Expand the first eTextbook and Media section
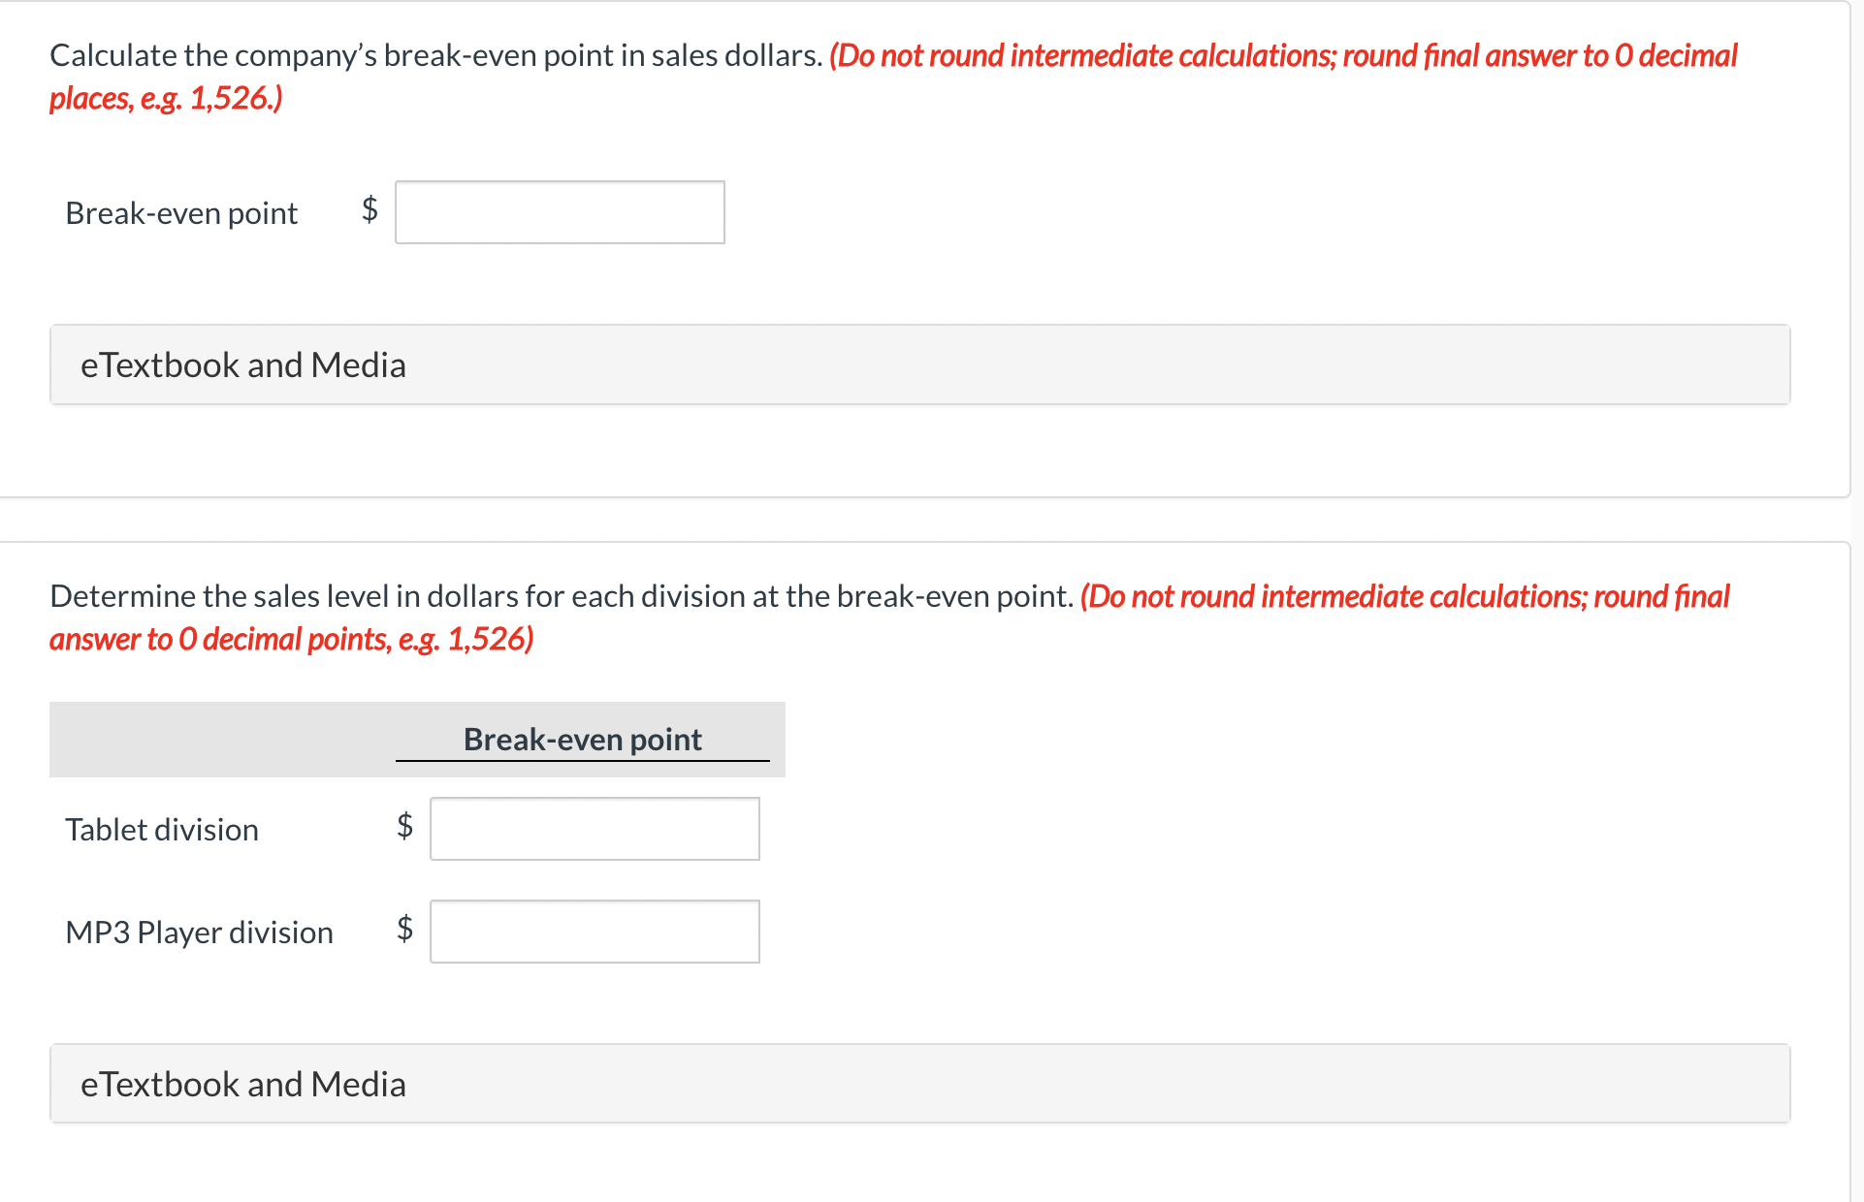Viewport: 1864px width, 1202px height. [x=242, y=364]
